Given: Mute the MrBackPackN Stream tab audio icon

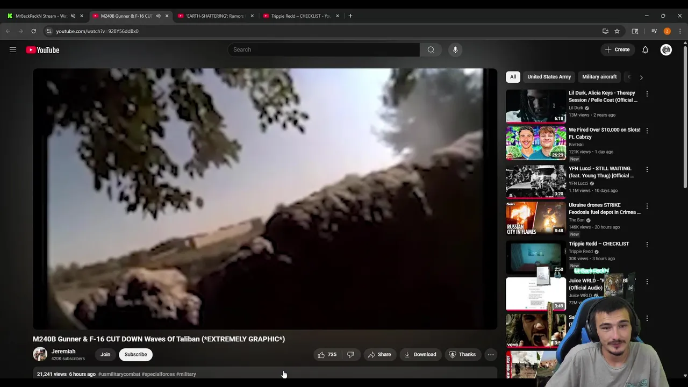Looking at the screenshot, I should [73, 16].
